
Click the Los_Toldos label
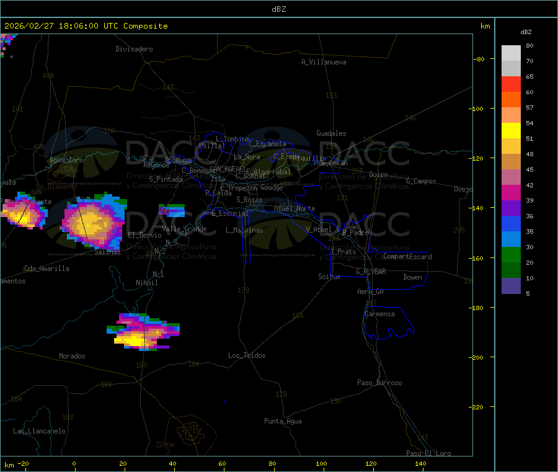pyautogui.click(x=247, y=355)
